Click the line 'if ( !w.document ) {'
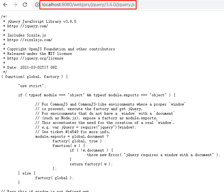Viewport: 224px width, 192px height. pos(91,150)
